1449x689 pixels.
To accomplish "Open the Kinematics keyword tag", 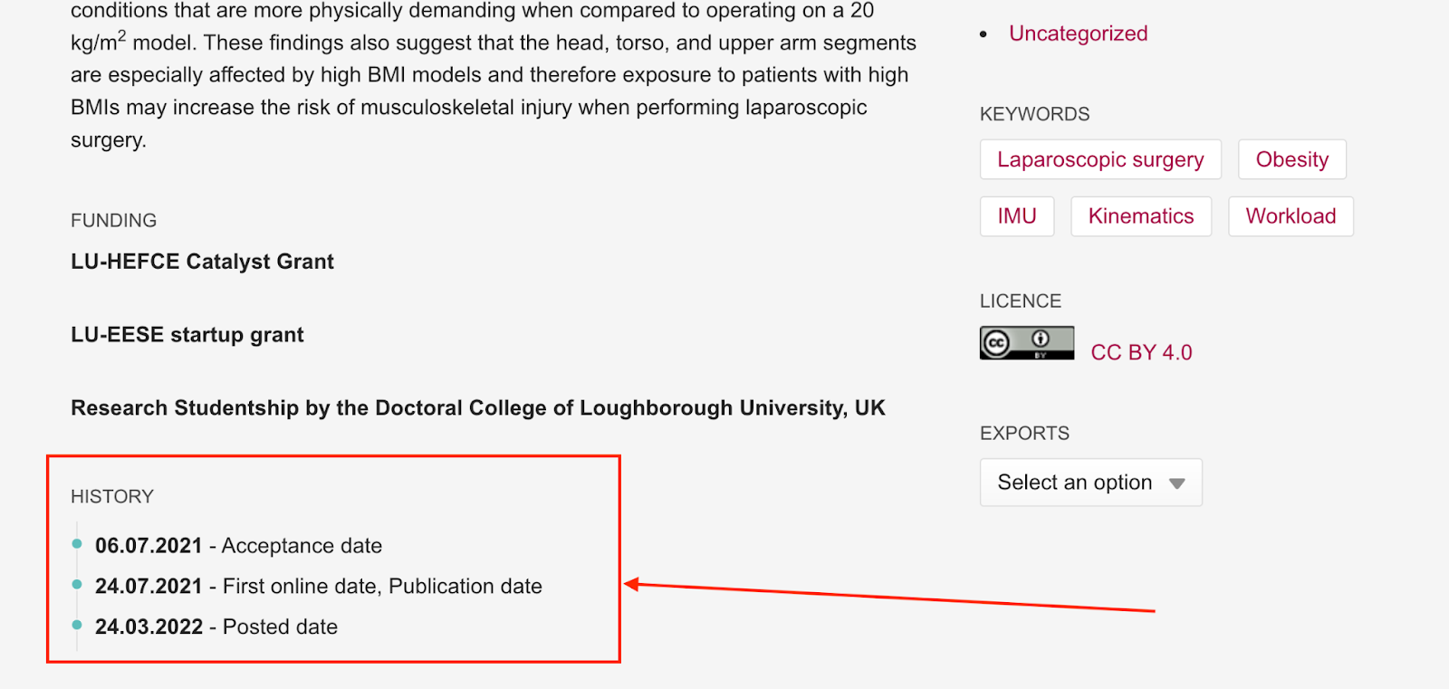I will pyautogui.click(x=1141, y=216).
